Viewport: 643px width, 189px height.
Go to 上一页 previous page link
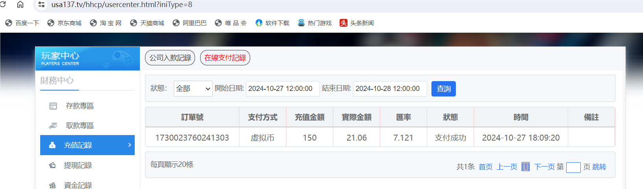[507, 167]
